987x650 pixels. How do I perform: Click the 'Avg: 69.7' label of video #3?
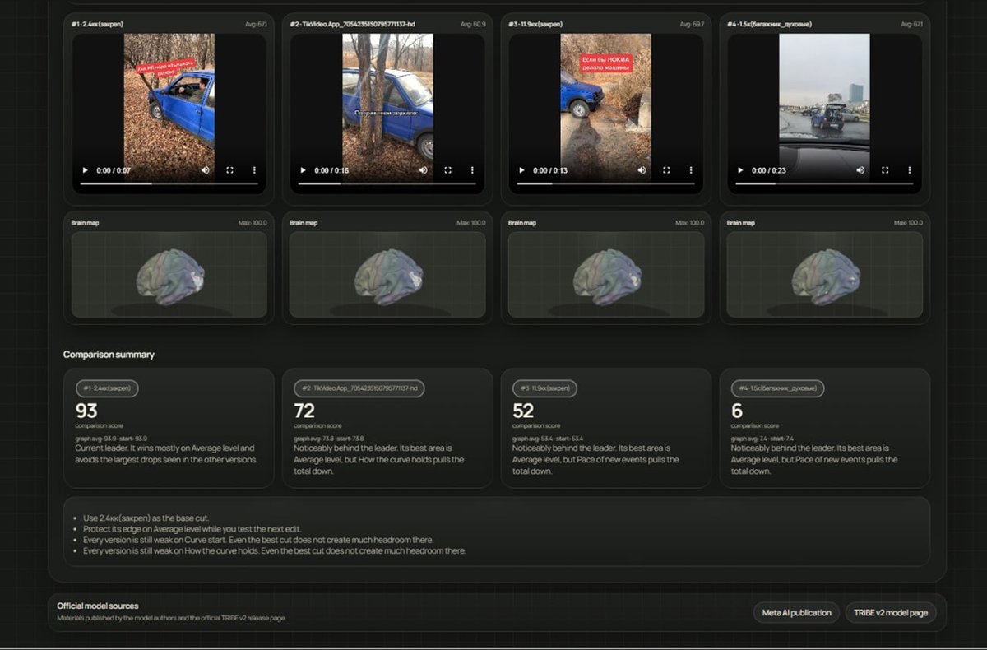(x=692, y=25)
